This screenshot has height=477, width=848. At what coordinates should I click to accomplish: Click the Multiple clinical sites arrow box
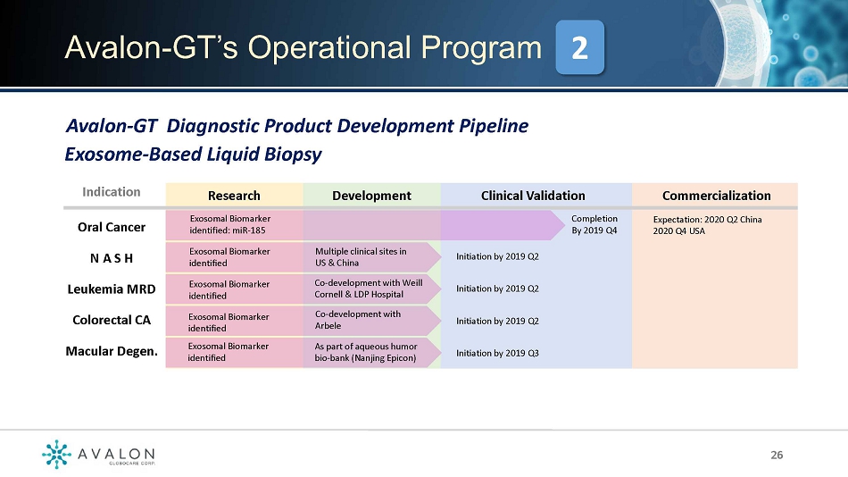pos(370,257)
